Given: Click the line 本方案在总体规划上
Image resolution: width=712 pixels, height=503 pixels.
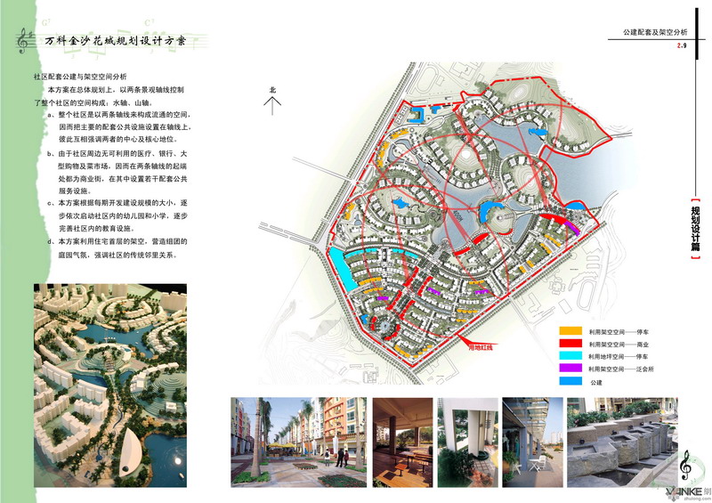Looking at the screenshot, I should 116,90.
